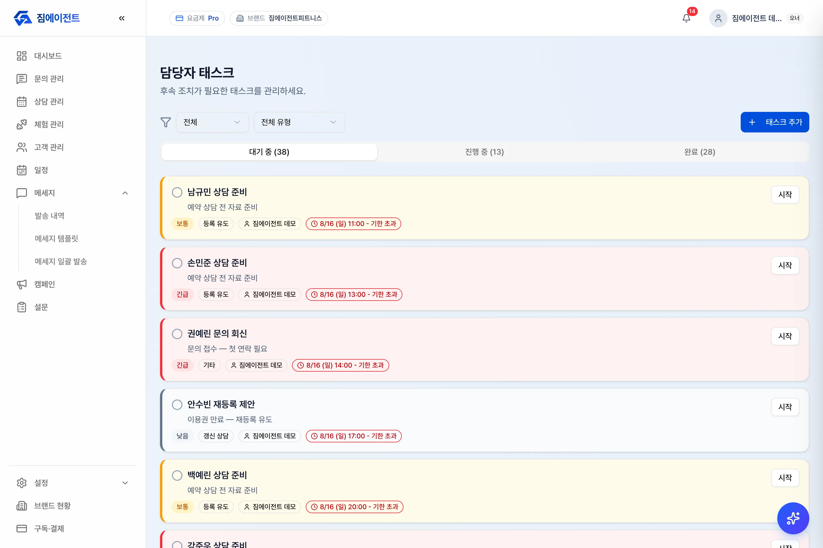Click the 설정 gear icon
This screenshot has height=548, width=823.
point(22,483)
